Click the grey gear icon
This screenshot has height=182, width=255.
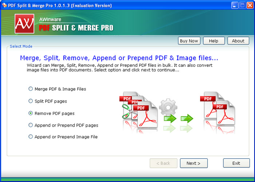tap(168, 107)
